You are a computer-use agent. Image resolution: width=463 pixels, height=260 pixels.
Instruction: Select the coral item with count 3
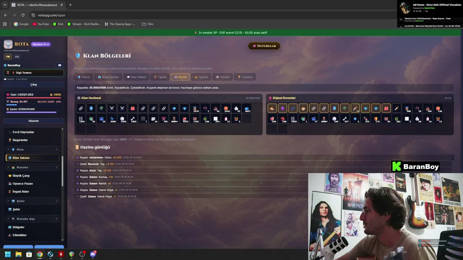click(x=237, y=119)
